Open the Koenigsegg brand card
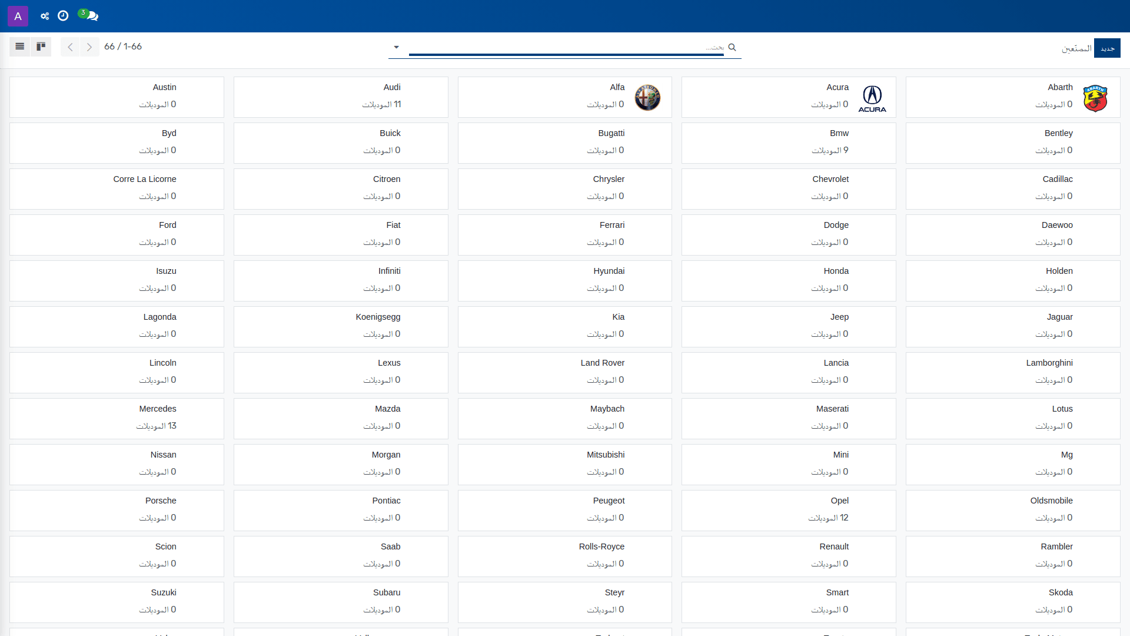1130x636 pixels. (x=341, y=327)
